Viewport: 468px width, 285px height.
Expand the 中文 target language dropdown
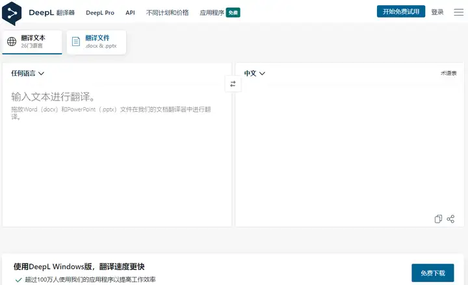coord(254,73)
